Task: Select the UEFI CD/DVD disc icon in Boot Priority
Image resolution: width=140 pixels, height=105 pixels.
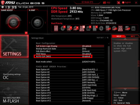Action: tap(63, 28)
